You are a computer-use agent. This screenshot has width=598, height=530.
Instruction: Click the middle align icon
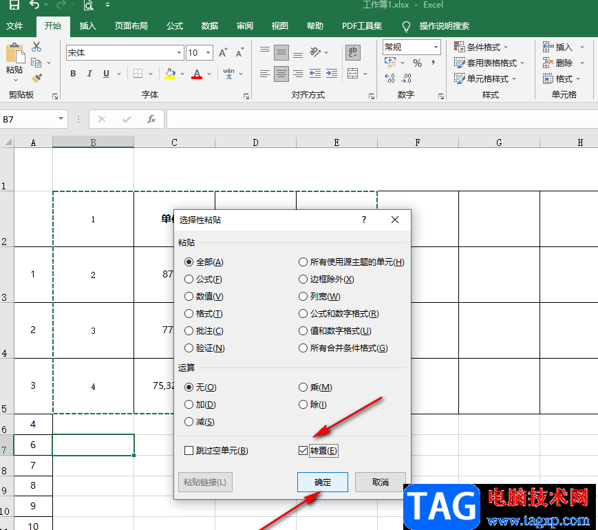281,53
